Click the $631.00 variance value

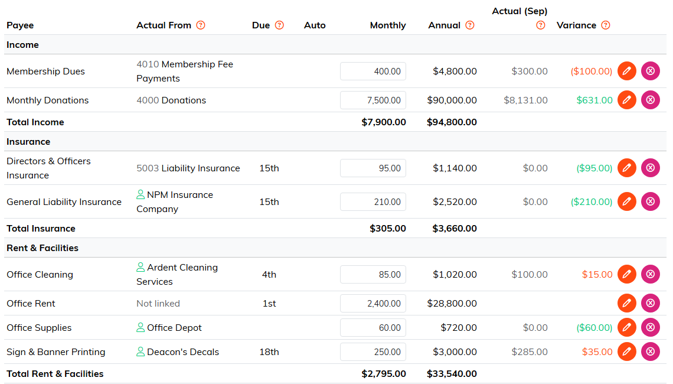click(594, 100)
